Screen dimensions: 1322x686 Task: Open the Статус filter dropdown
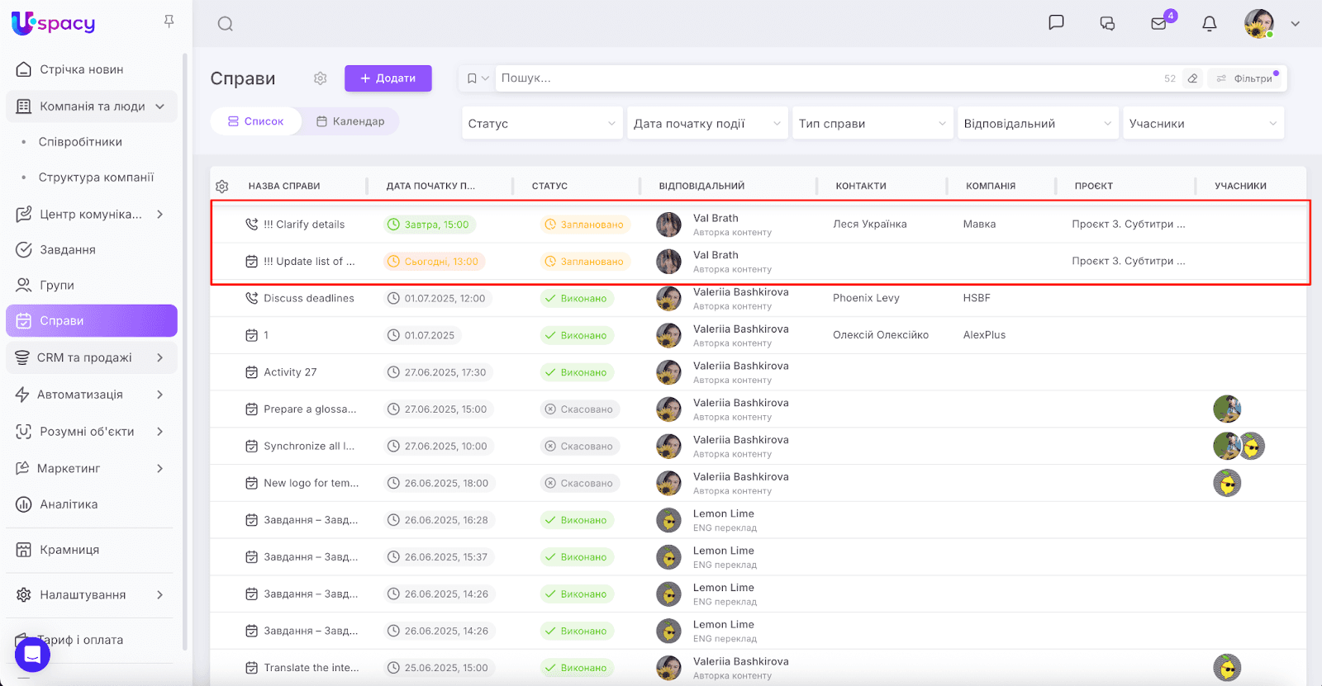(541, 124)
